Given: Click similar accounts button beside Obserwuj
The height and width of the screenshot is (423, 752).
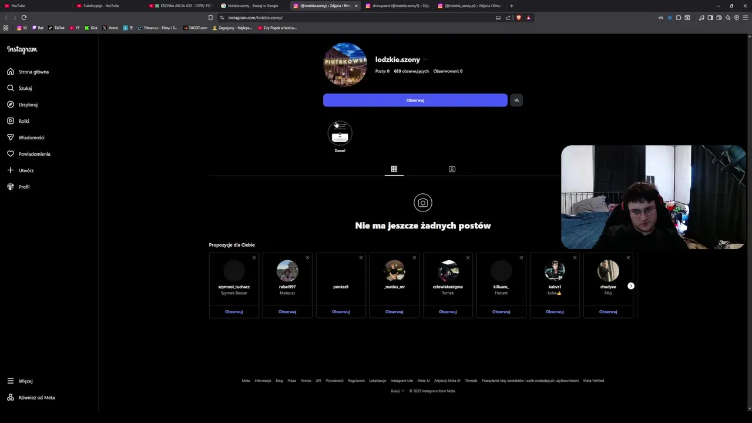Looking at the screenshot, I should (x=516, y=100).
